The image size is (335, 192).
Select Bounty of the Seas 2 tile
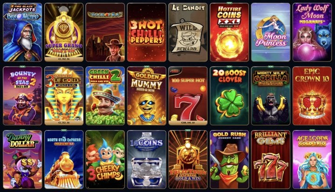(x=22, y=96)
